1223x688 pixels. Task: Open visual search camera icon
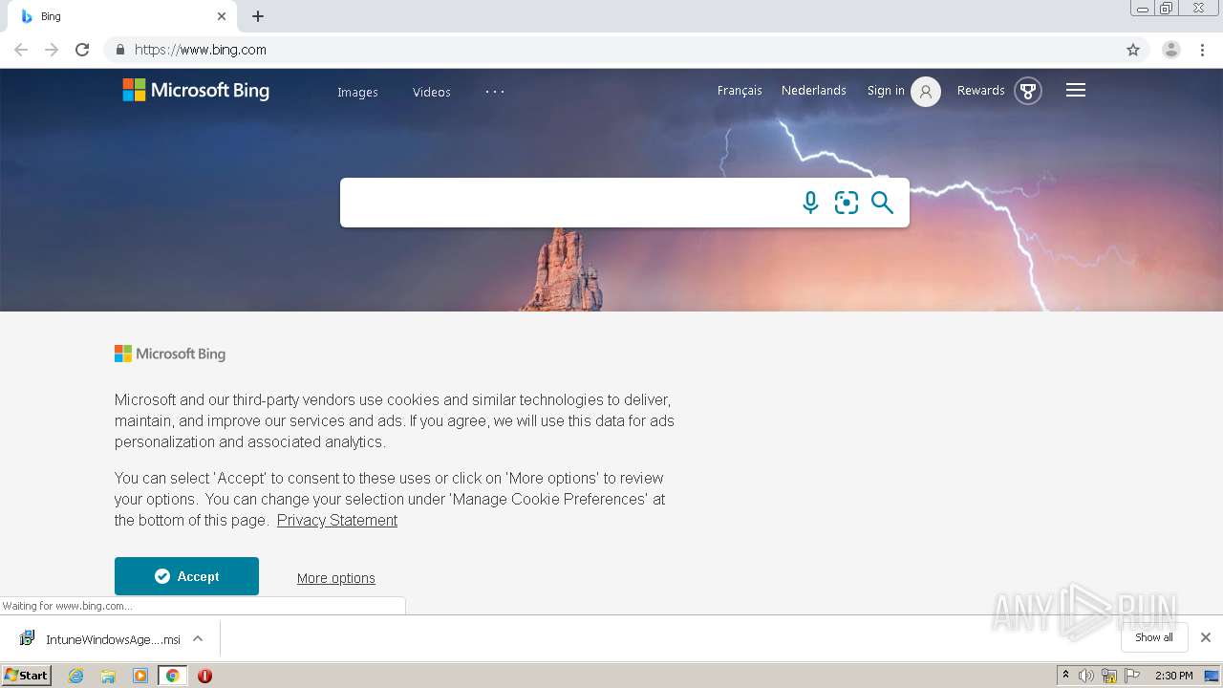(x=847, y=203)
